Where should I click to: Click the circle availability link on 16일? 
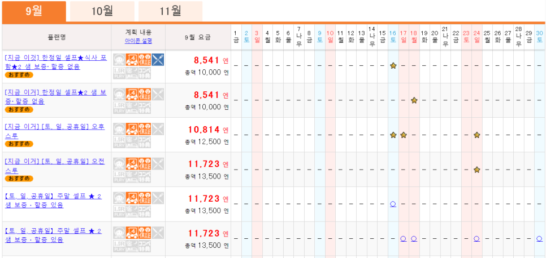pos(393,204)
